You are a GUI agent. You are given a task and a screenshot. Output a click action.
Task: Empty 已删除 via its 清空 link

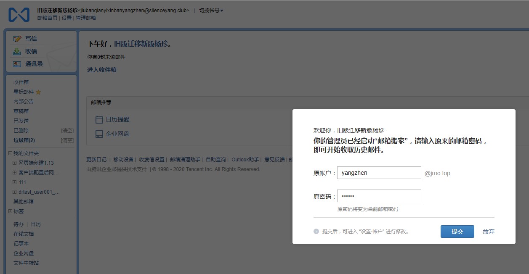click(x=67, y=131)
